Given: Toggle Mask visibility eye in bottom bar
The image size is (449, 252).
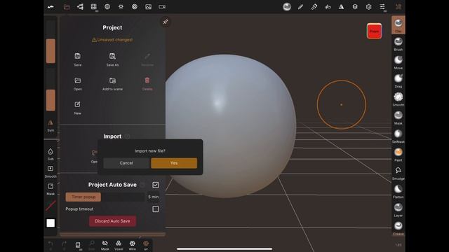Looking at the screenshot, I should pos(105,245).
